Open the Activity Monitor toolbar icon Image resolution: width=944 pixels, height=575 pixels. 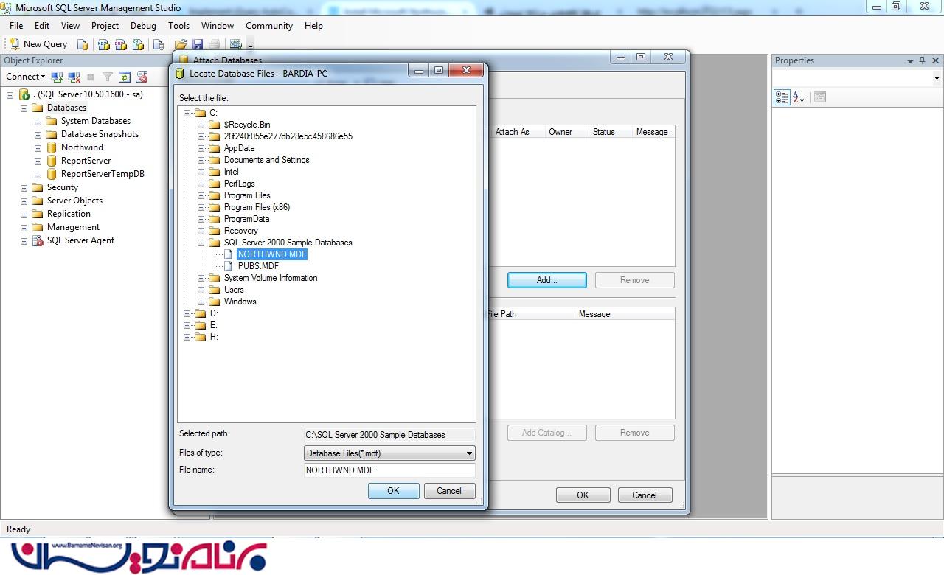click(x=236, y=44)
